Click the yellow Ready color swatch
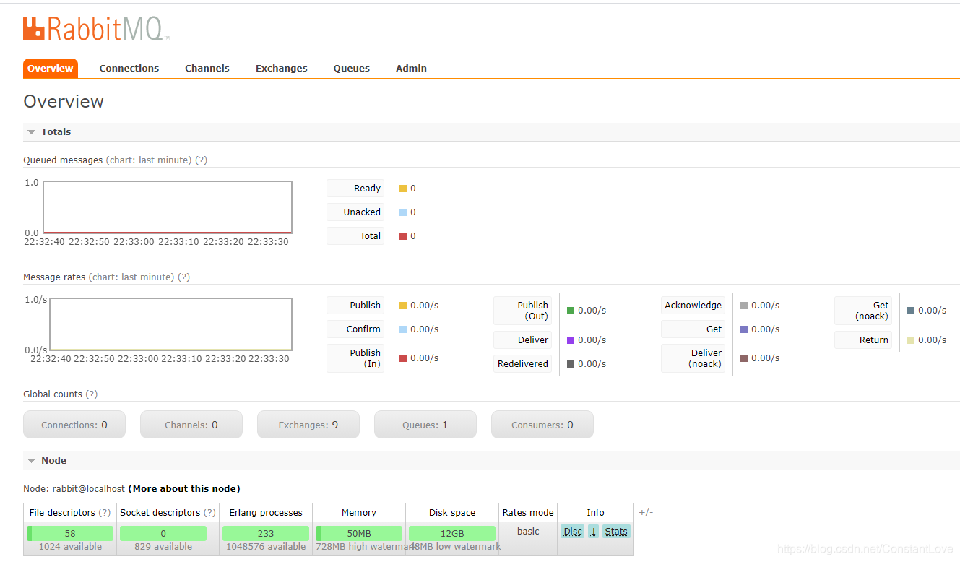Screen dimensions: 960x562 403,189
